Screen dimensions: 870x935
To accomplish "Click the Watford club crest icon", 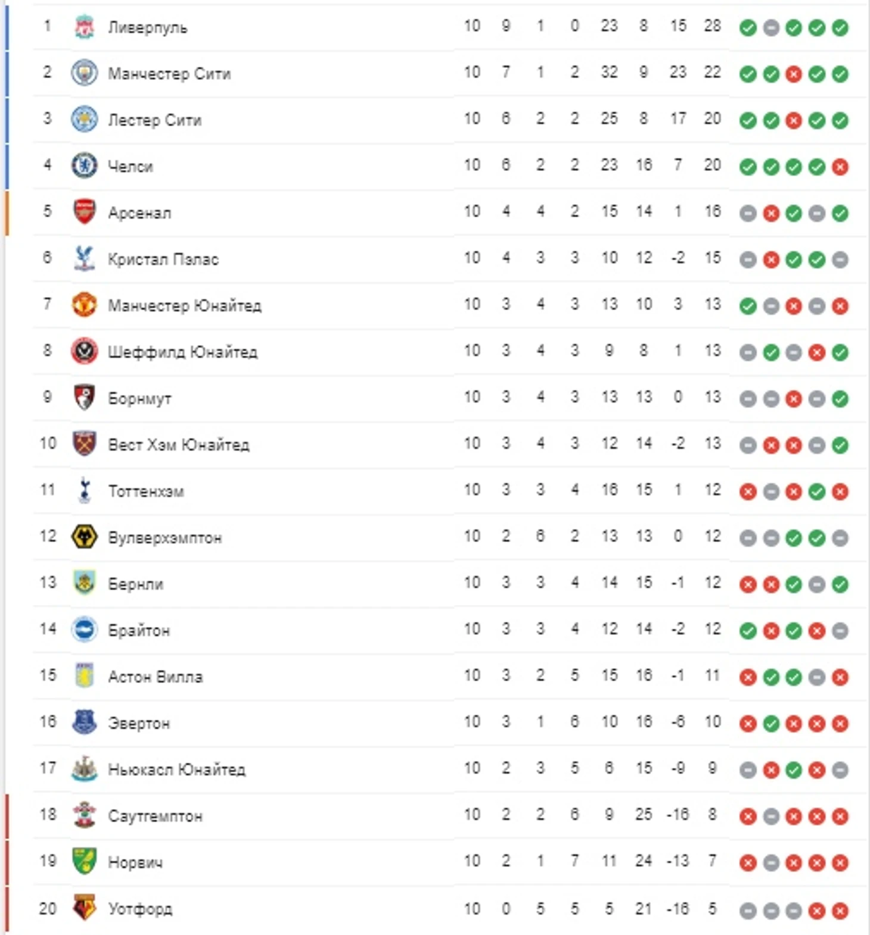I will (84, 908).
